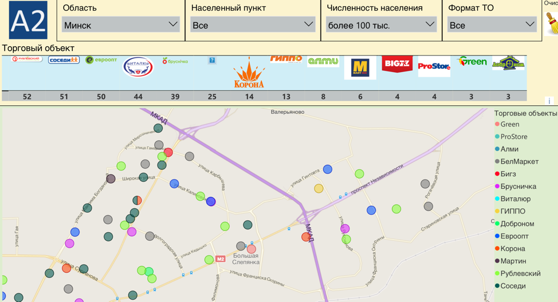558x302 pixels.
Task: Select the BIGZZ red logo
Action: click(x=397, y=64)
